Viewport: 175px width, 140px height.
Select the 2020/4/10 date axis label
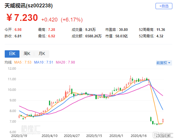(50, 136)
